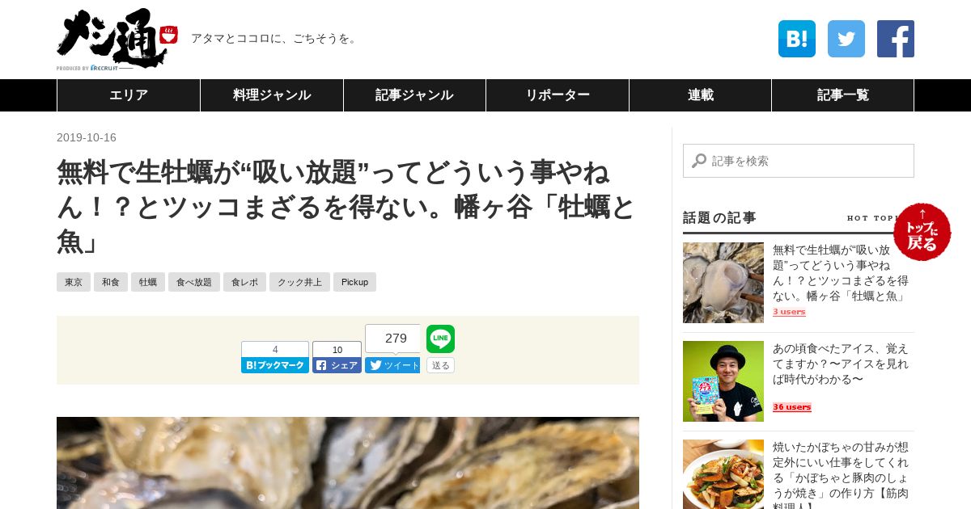Click the メシ通 site logo
Screen dimensions: 971x509
coord(117,39)
